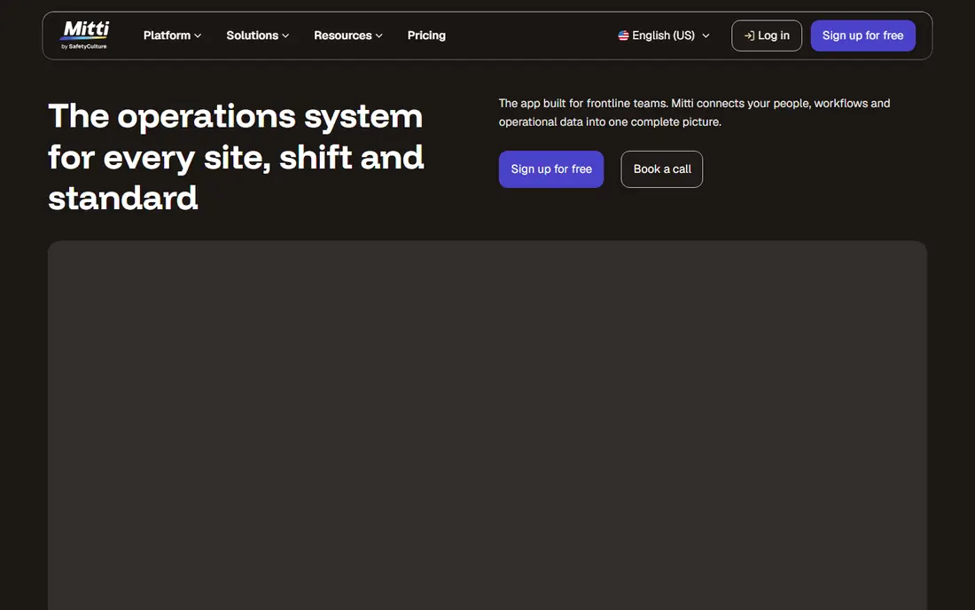Image resolution: width=975 pixels, height=610 pixels.
Task: Click the text "The app built for frontline teams"
Action: (583, 103)
